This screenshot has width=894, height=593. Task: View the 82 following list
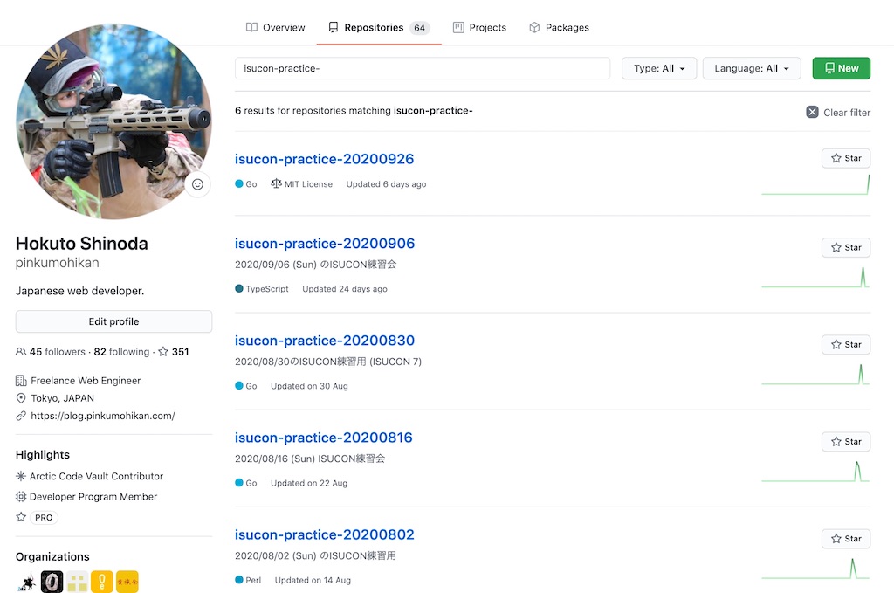(x=121, y=352)
